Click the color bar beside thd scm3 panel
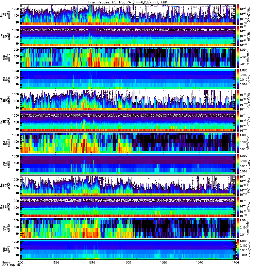Viewport: 255px width, 272px height. pyautogui.click(x=238, y=121)
